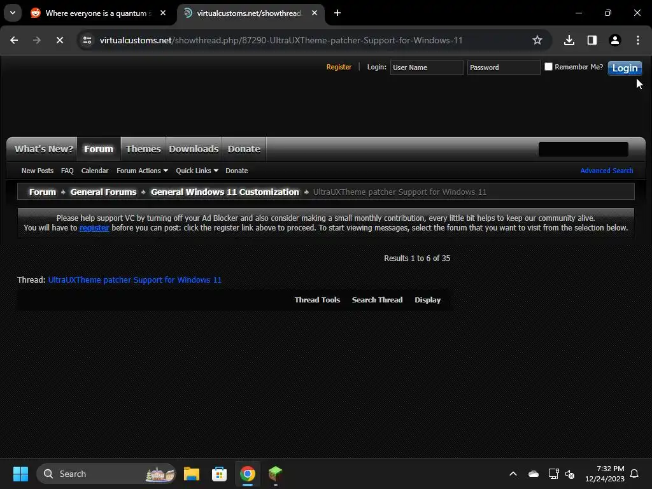Open the Calendar link
The image size is (652, 489).
click(95, 171)
